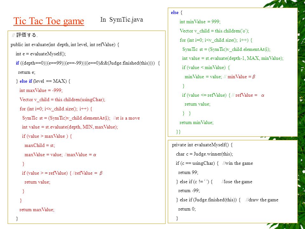Screen dimensions: 305x229
Task: Click the red 'for (int i=0; i<v_child.size(); i++)' line
Action: (x=56, y=109)
